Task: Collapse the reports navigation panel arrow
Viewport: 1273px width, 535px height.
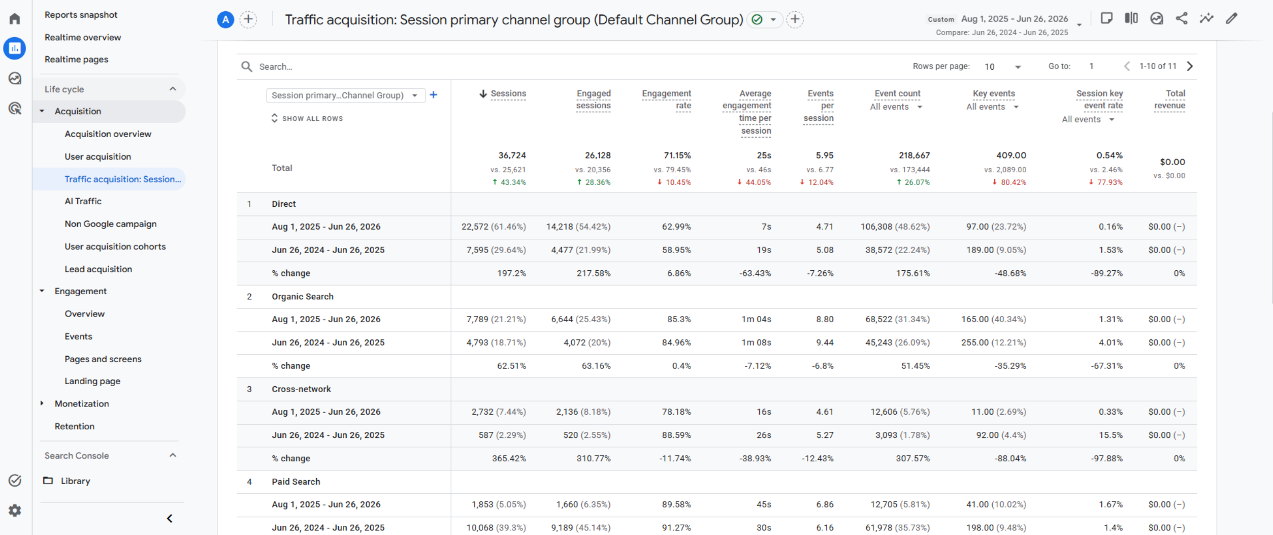Action: (170, 518)
